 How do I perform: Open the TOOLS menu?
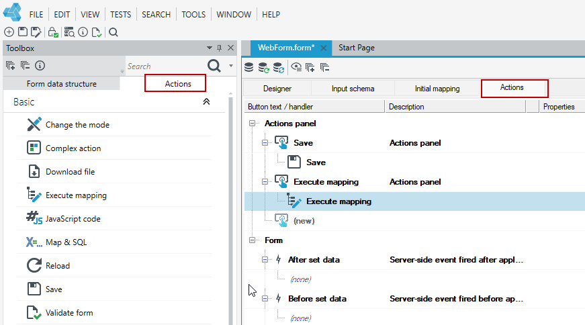[193, 15]
